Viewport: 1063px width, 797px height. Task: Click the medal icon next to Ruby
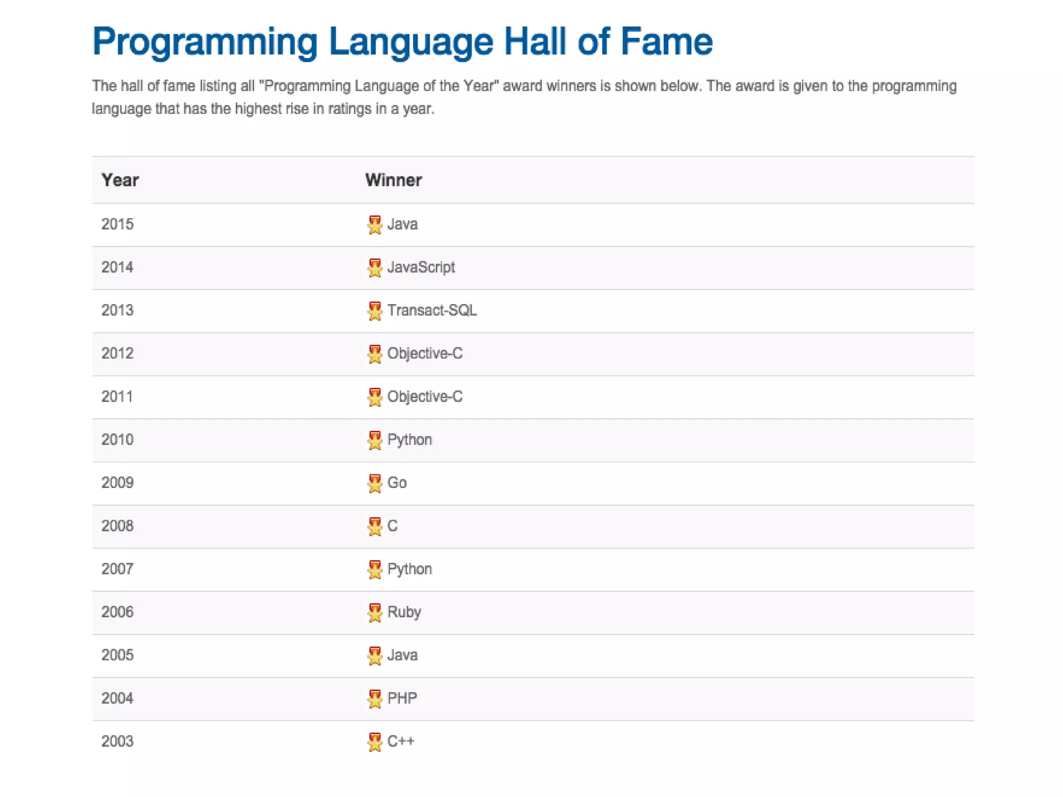click(x=374, y=612)
